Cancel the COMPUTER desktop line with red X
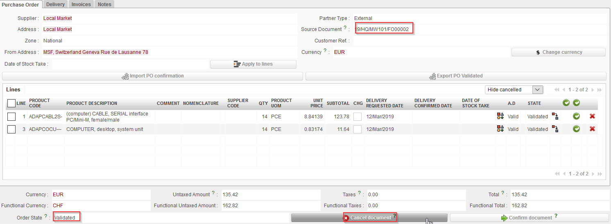The height and width of the screenshot is (224, 611). coord(592,129)
